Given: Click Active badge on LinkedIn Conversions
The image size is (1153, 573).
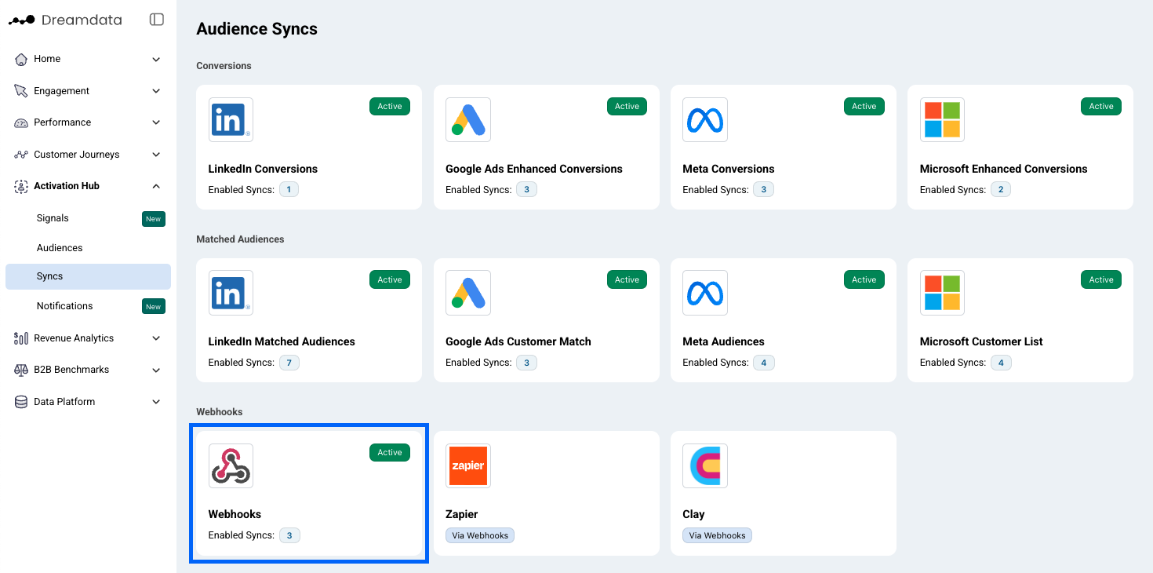Looking at the screenshot, I should 390,107.
